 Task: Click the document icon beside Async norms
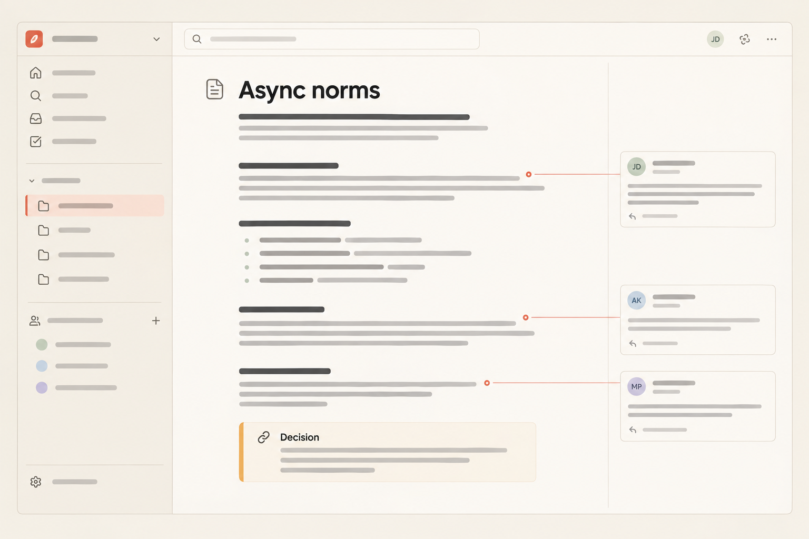click(214, 89)
